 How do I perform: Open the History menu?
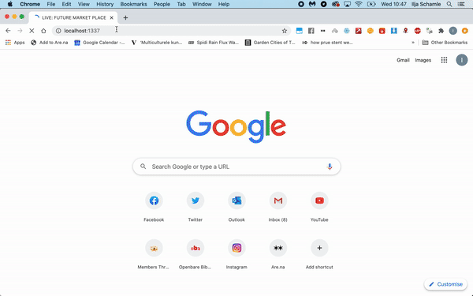(x=105, y=4)
